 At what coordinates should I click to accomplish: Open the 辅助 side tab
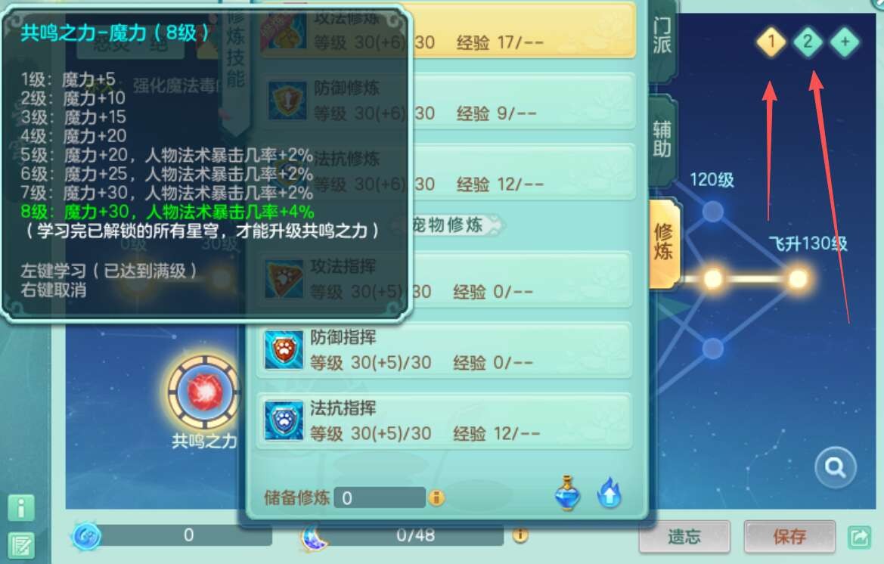point(662,140)
